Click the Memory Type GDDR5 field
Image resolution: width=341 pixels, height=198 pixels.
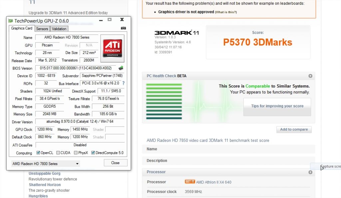click(x=50, y=106)
